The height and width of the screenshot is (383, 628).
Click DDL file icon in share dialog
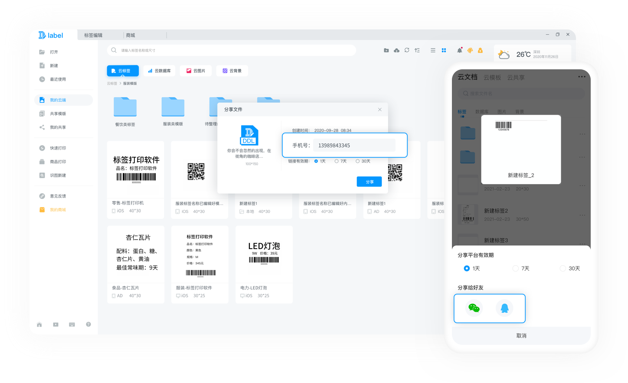tap(249, 135)
